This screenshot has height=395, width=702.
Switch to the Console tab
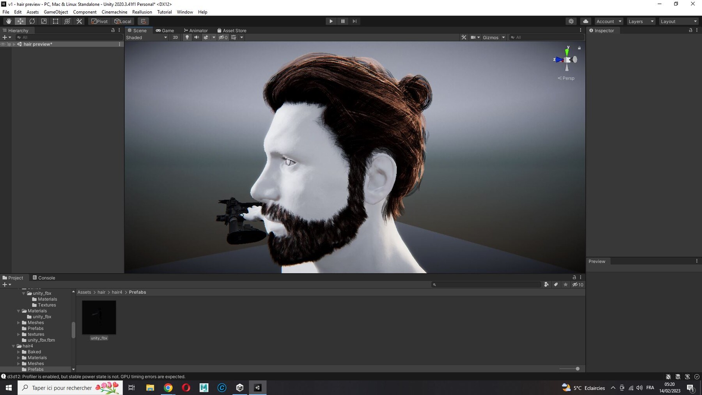(x=44, y=278)
